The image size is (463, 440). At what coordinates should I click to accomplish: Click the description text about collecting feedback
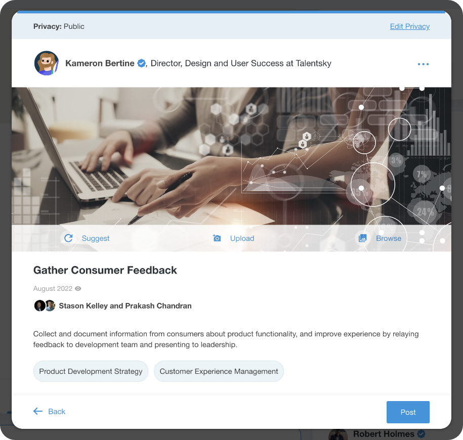pos(226,339)
